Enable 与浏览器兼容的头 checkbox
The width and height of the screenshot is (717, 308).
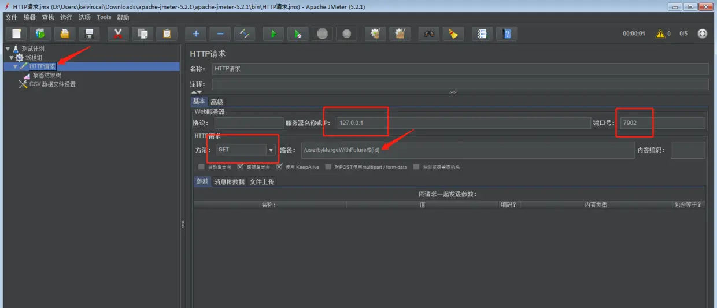pos(416,167)
